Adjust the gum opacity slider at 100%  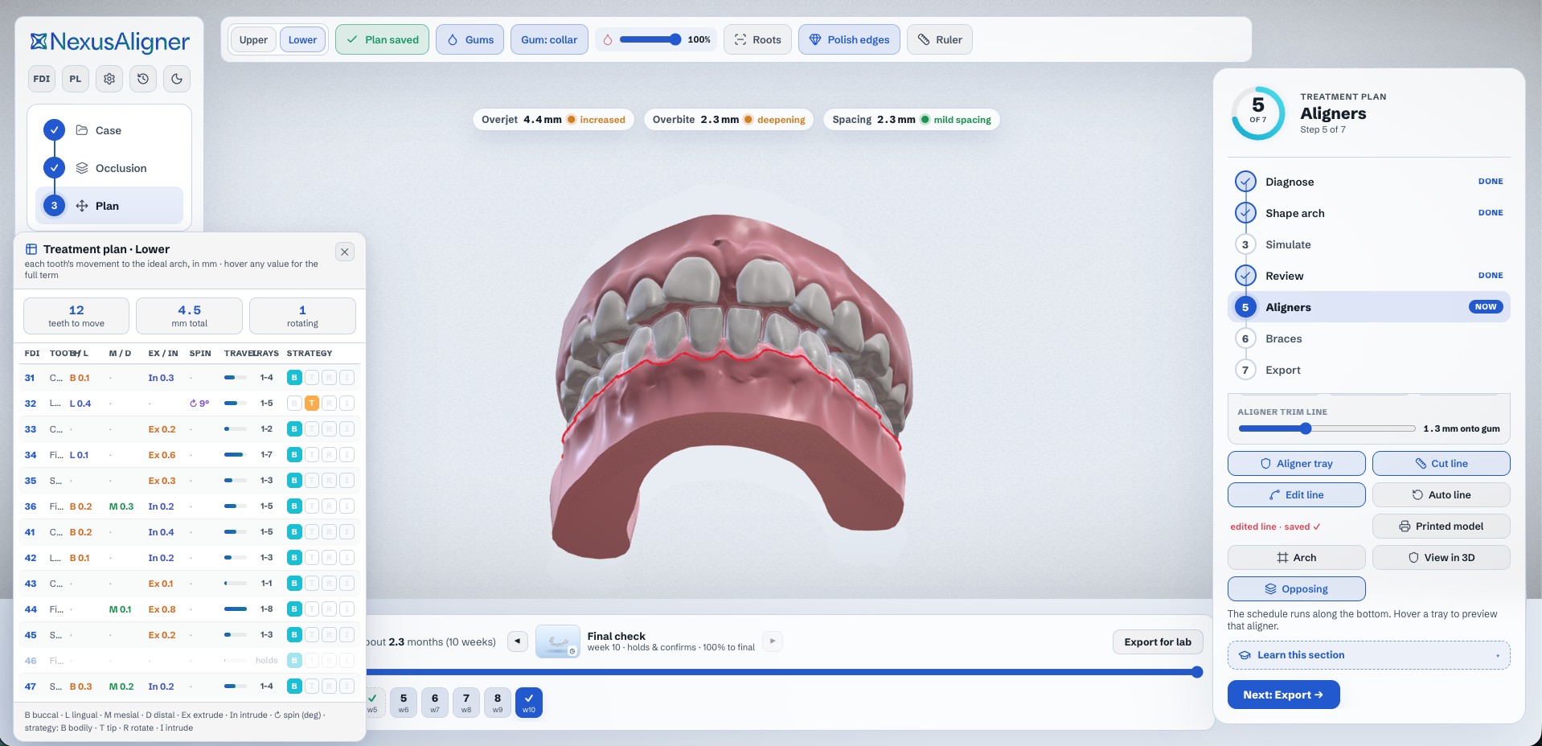(x=650, y=39)
